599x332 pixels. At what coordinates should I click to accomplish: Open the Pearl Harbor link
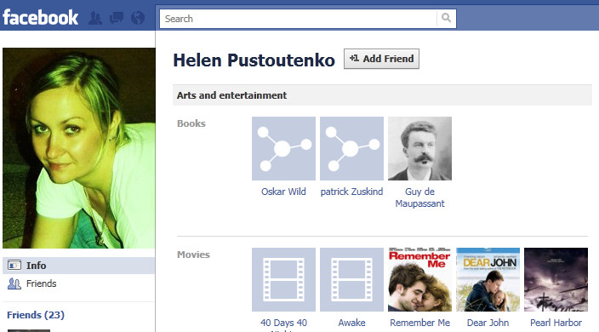click(556, 323)
